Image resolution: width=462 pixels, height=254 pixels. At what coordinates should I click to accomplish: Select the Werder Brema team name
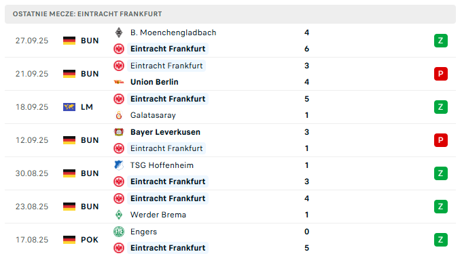coord(158,215)
